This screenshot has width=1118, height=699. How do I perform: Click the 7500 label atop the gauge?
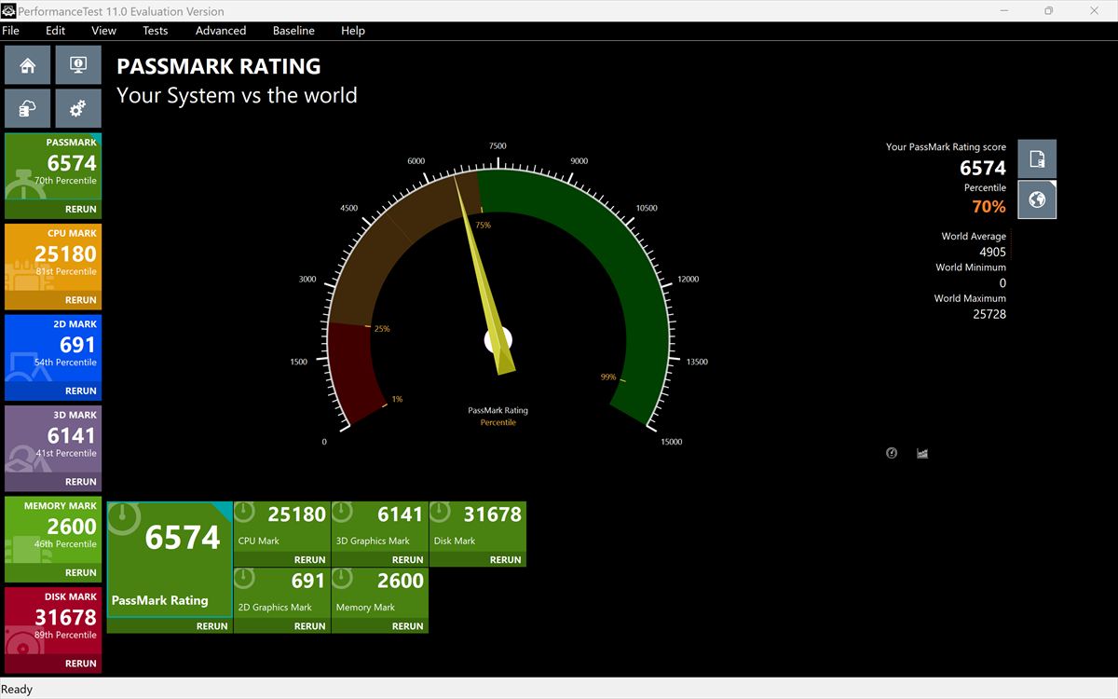click(x=498, y=146)
